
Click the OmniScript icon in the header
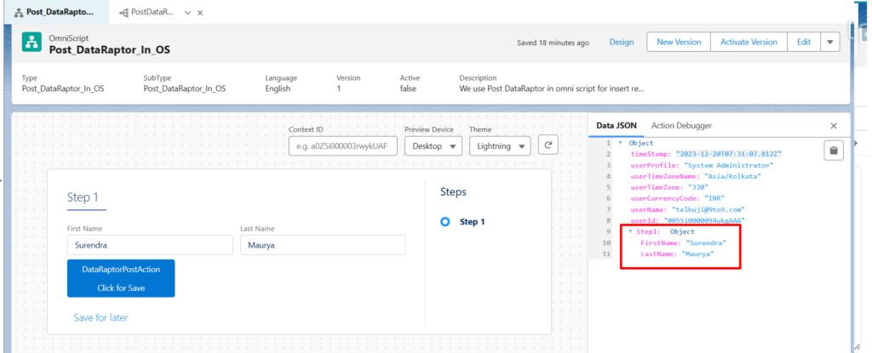point(32,43)
